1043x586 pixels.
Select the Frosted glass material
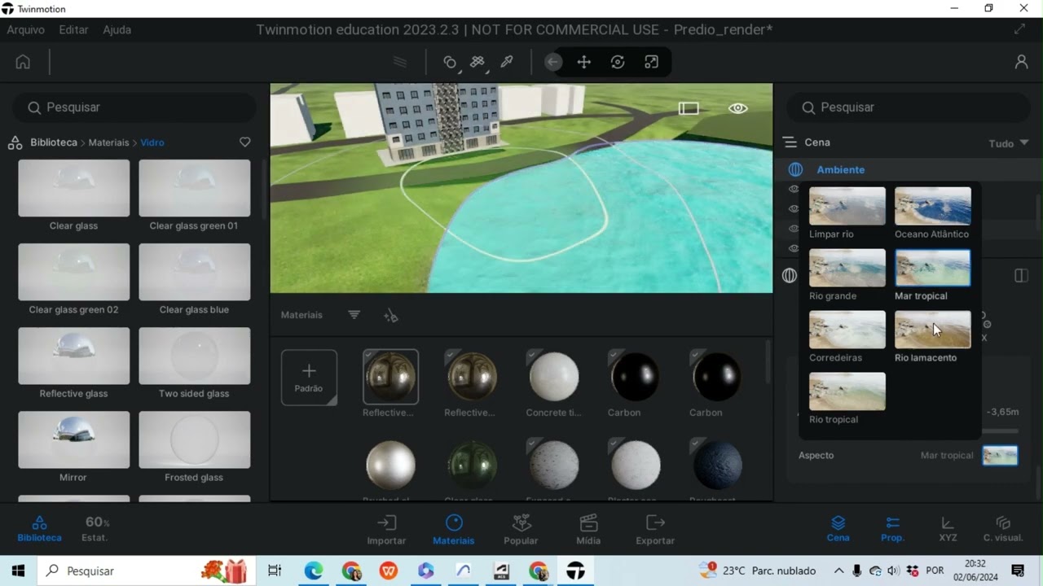coord(194,439)
